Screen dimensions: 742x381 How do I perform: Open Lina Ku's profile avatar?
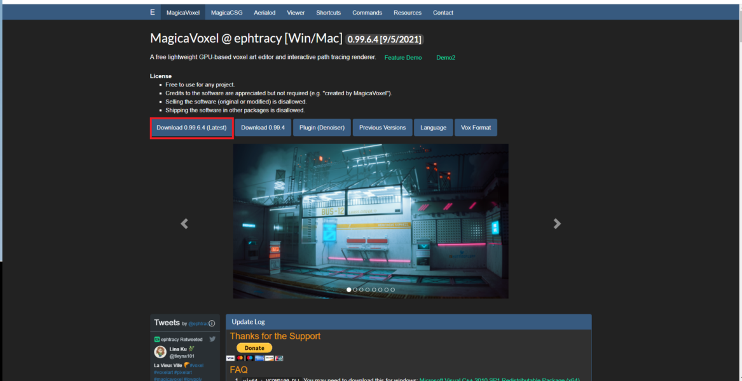point(160,352)
